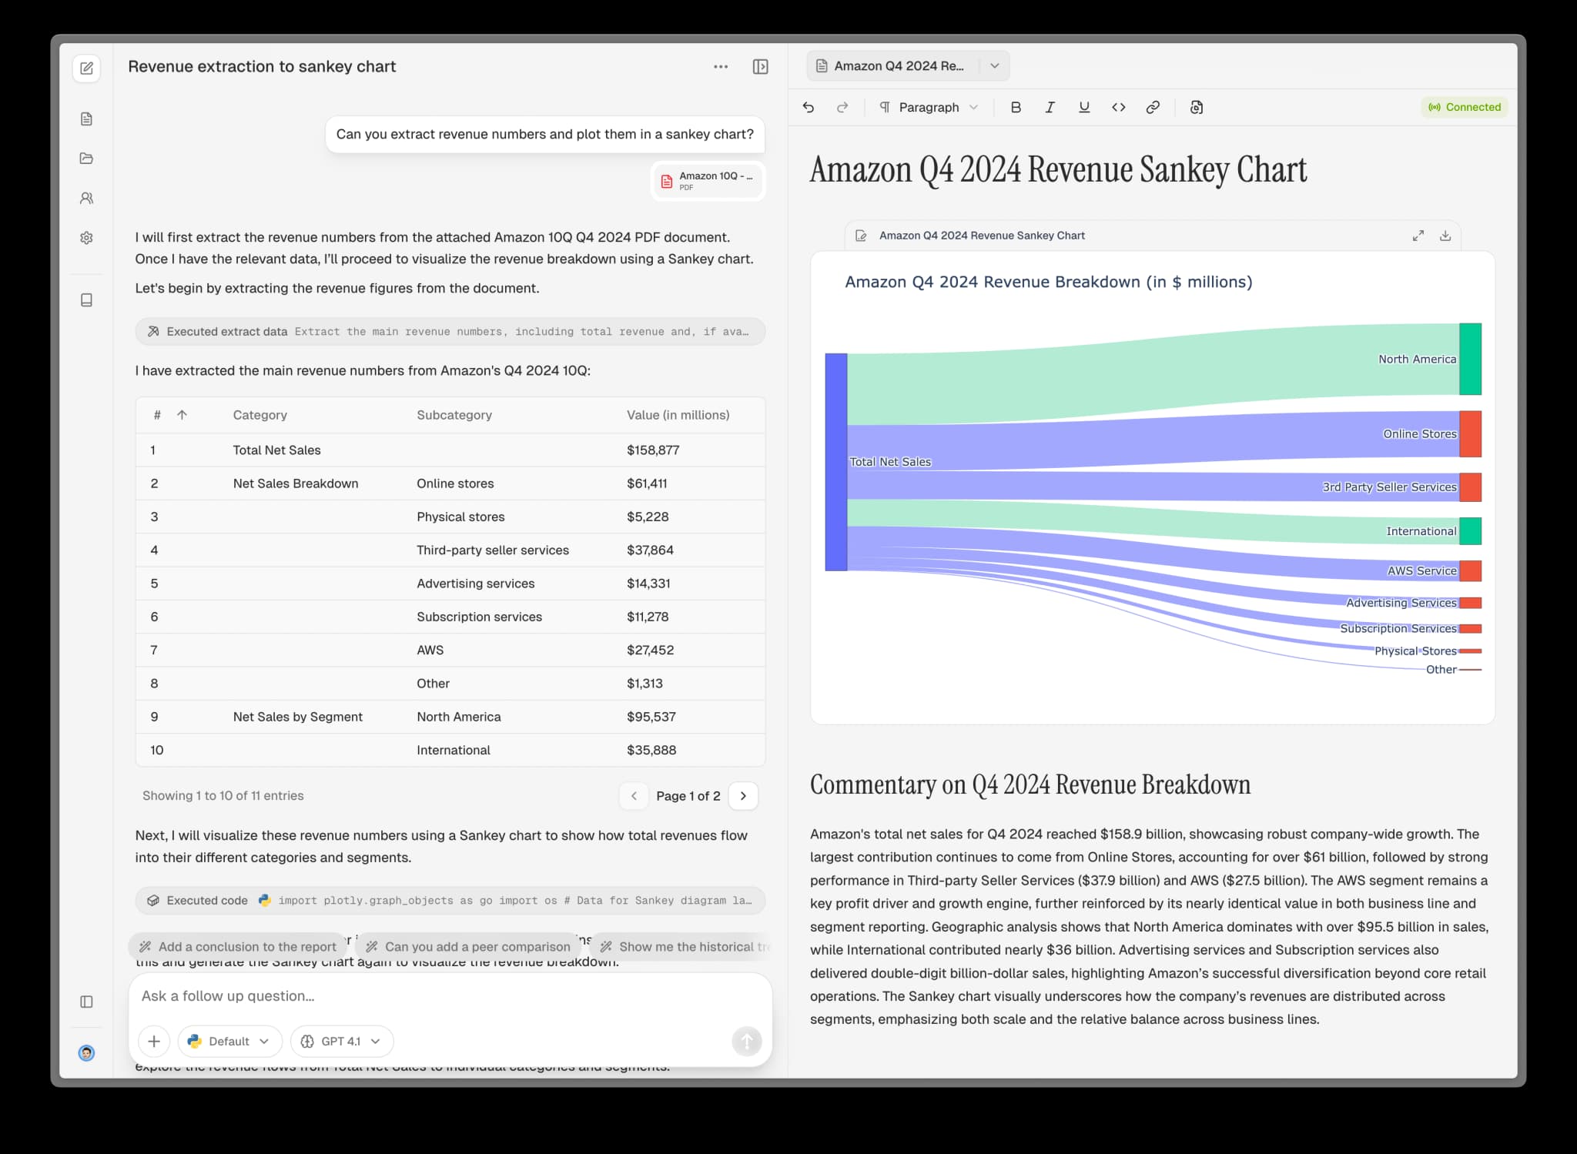The width and height of the screenshot is (1577, 1154).
Task: Open the users icon in sidebar
Action: coord(86,198)
